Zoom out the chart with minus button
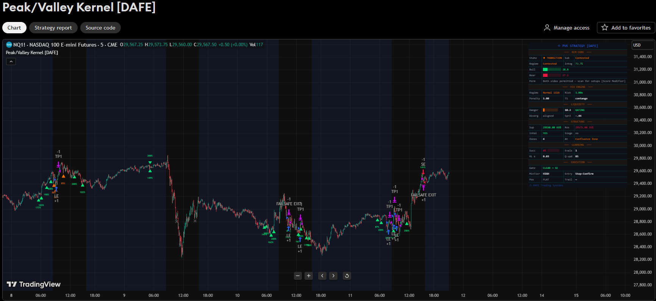 pyautogui.click(x=298, y=276)
